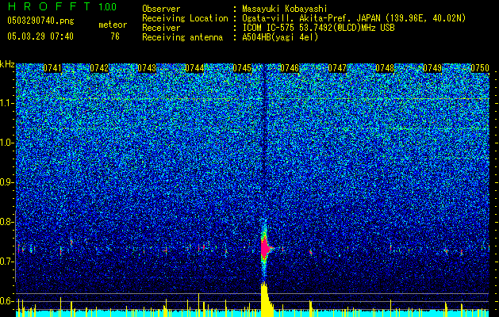
Task: Click the 0.8 kHz axis tick label
Action: (7, 222)
